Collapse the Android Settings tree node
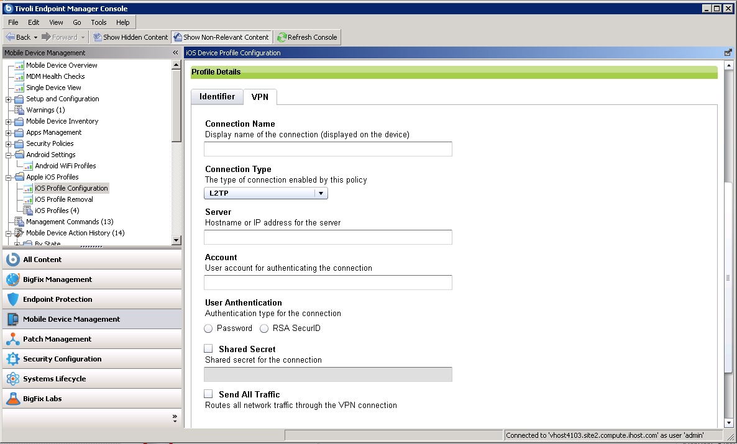The width and height of the screenshot is (737, 444). (9, 155)
